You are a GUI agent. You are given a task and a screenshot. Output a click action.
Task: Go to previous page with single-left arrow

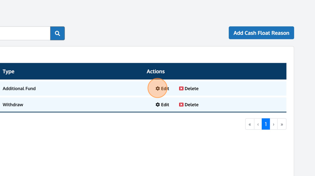click(x=258, y=124)
